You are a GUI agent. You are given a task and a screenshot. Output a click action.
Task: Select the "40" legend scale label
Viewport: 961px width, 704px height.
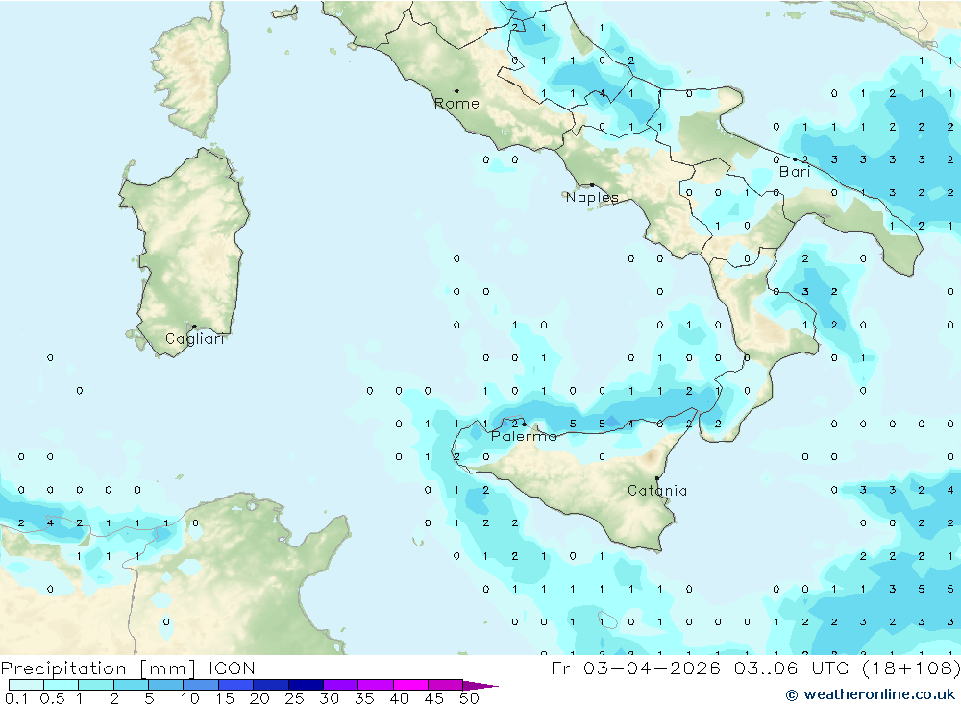[400, 698]
